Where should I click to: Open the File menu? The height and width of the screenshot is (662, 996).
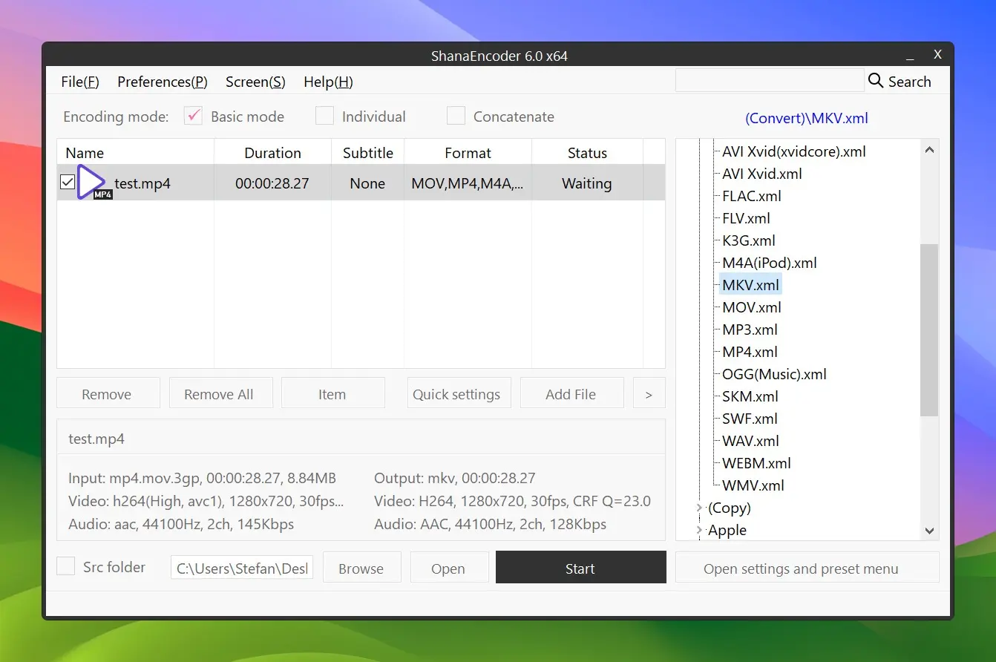pos(80,82)
